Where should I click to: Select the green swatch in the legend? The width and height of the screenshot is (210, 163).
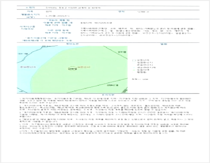[134, 70]
